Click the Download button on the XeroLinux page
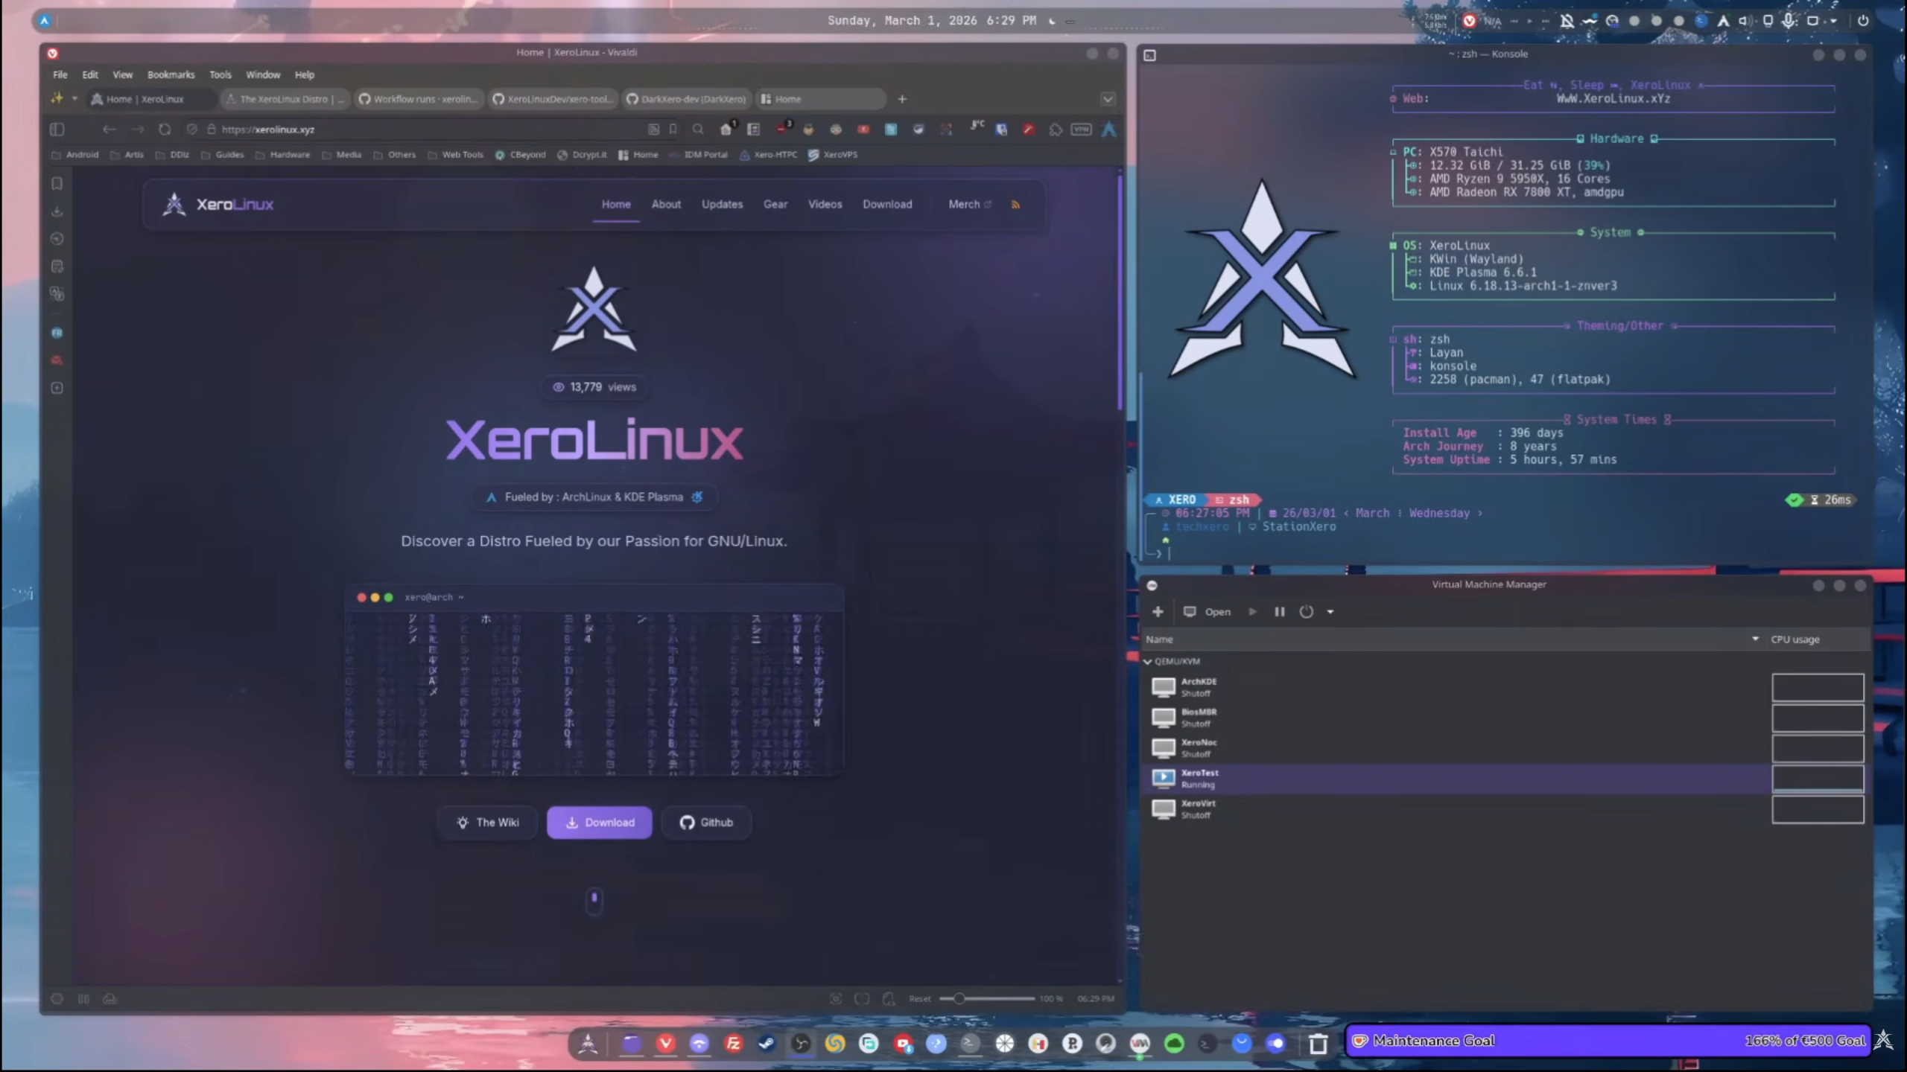1907x1072 pixels. click(x=600, y=822)
